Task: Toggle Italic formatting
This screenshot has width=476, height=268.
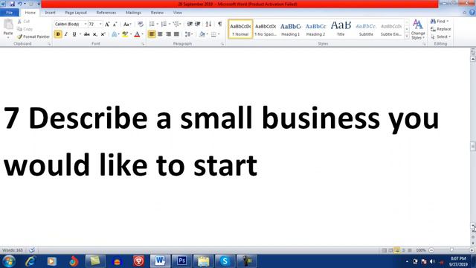Action: (66, 34)
